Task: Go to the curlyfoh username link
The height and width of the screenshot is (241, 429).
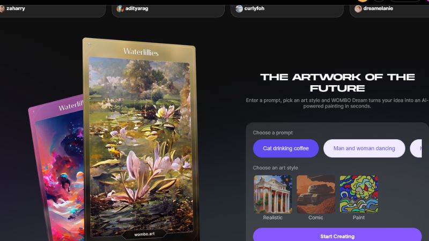Action: pos(254,9)
